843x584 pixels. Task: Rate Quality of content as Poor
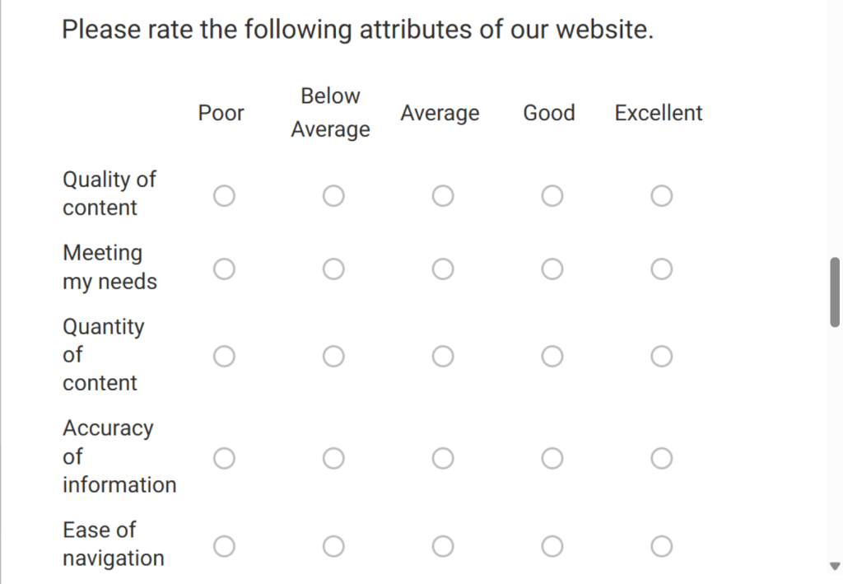pos(224,196)
